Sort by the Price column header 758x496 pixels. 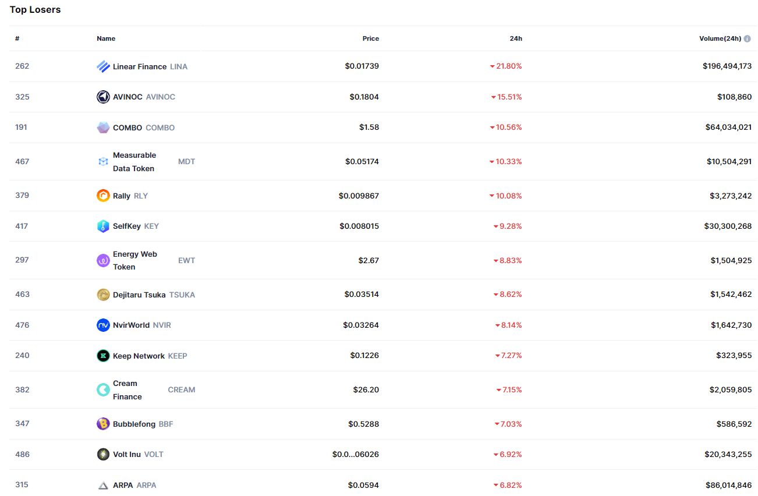[370, 38]
